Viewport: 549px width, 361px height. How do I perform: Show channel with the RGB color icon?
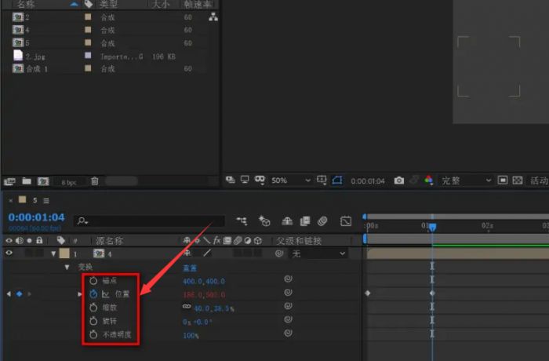point(428,180)
